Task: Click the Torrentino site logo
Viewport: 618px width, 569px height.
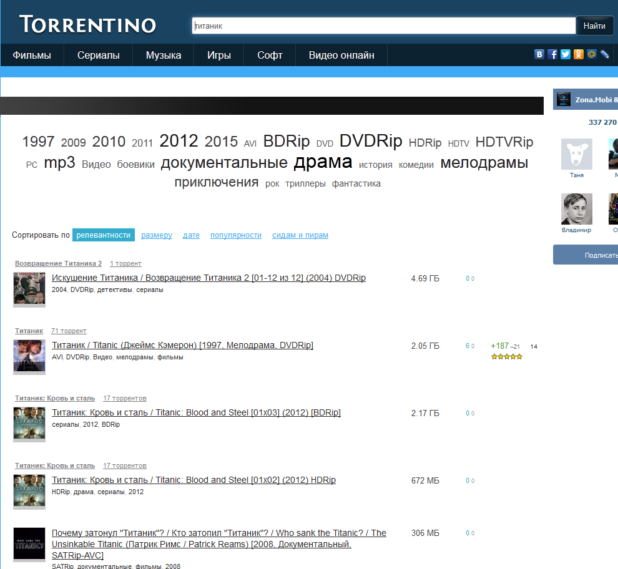Action: tap(87, 25)
